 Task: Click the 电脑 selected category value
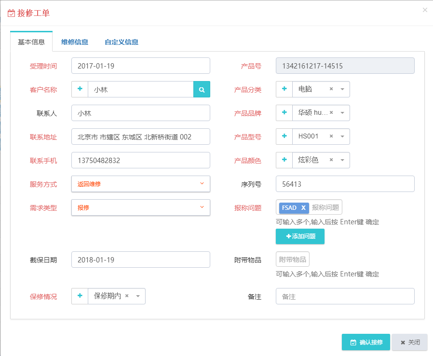(x=305, y=89)
